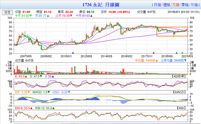
Task: Click the D: 47.5 indicator value
Action: 36,77
